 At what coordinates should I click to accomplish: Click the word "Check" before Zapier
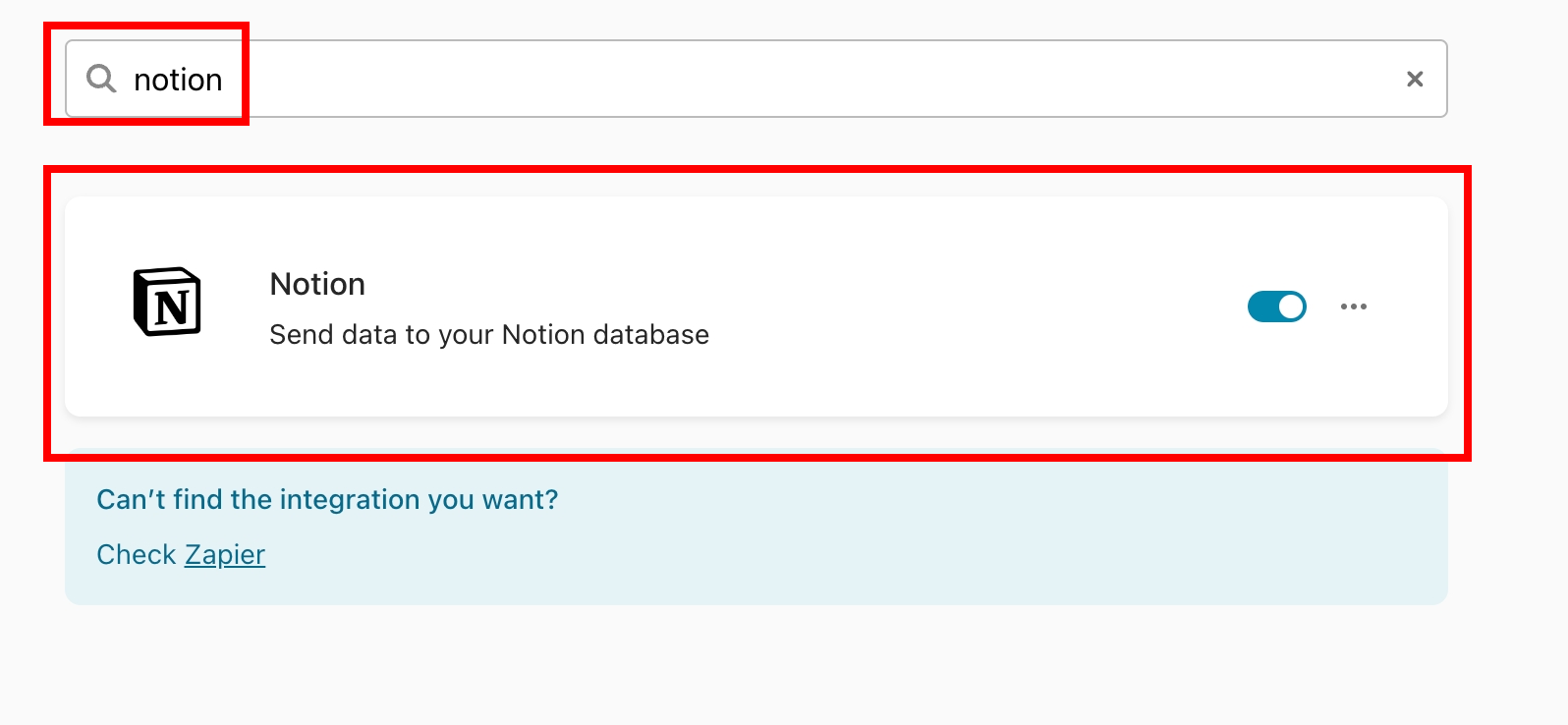(x=136, y=555)
